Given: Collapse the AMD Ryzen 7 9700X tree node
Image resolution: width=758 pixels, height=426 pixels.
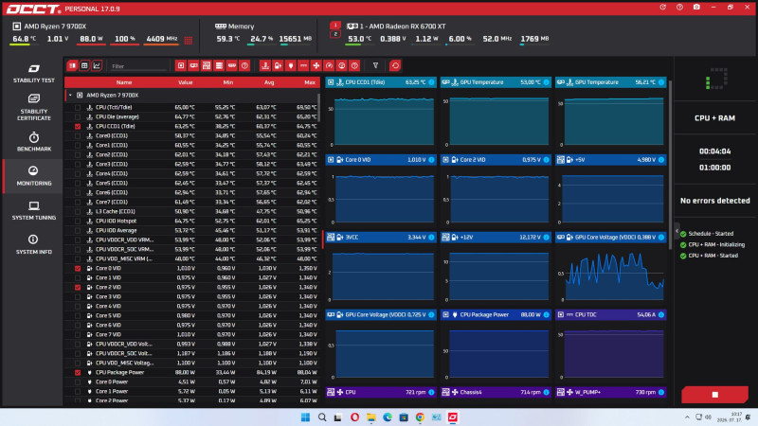Looking at the screenshot, I should (x=70, y=96).
